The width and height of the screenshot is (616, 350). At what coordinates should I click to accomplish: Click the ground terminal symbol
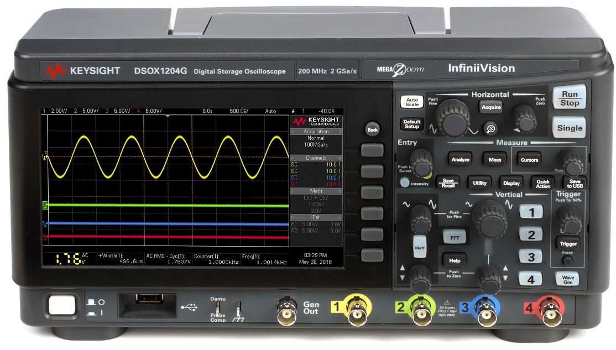tap(238, 311)
